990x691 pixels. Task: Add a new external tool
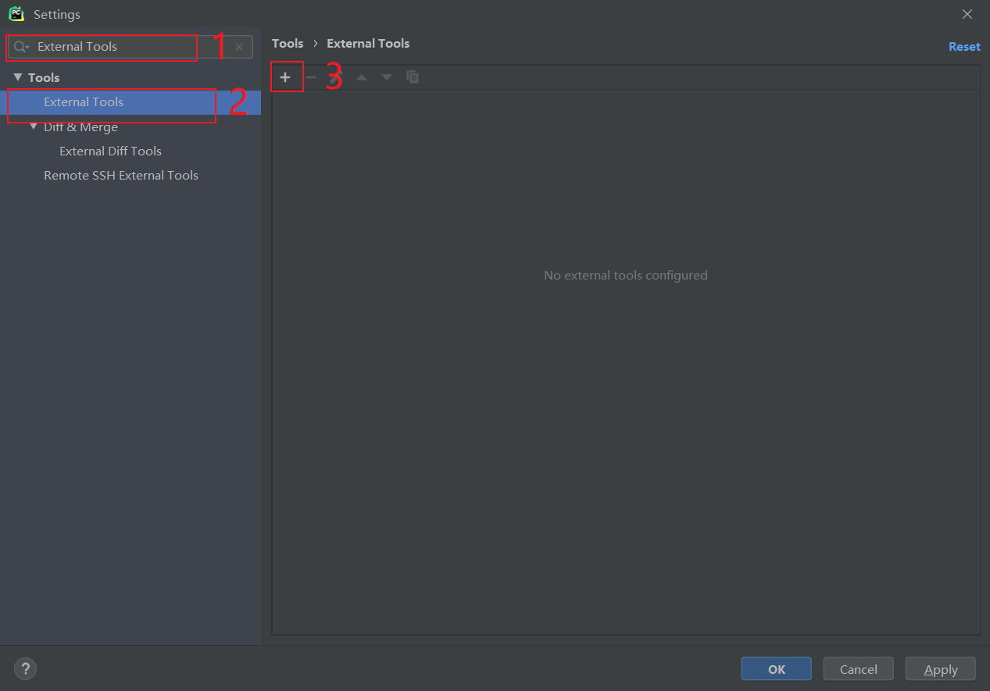pyautogui.click(x=286, y=77)
